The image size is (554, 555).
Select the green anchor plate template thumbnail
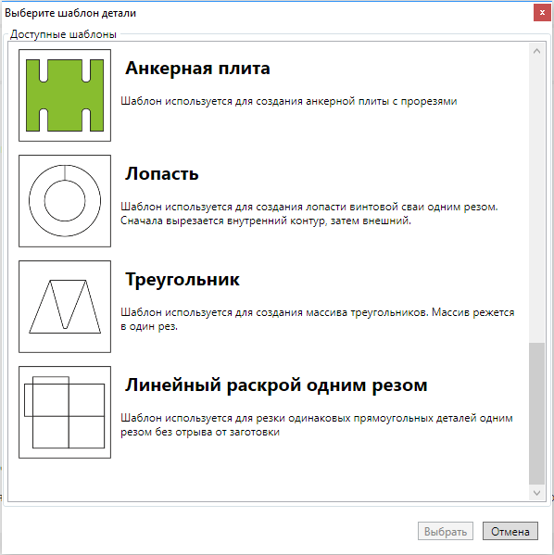[x=65, y=95]
